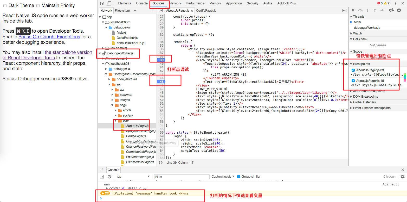Viewport: 407px width, 202px height.
Task: Open the Application tab
Action: 234,3
